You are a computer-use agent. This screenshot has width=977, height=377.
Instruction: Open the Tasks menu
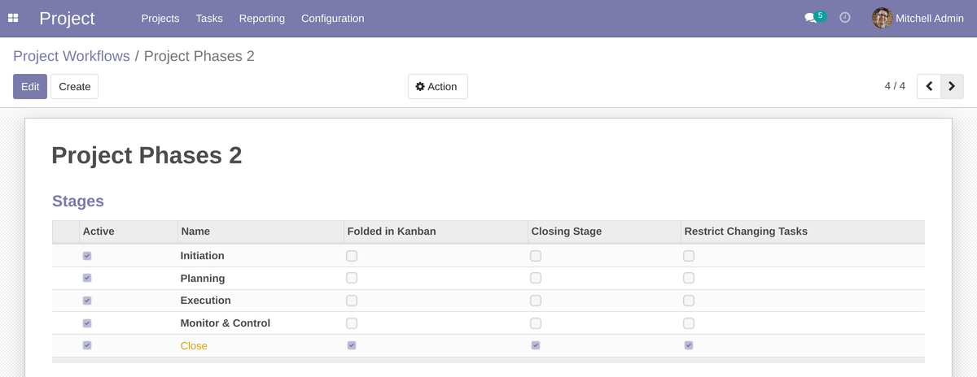point(209,18)
